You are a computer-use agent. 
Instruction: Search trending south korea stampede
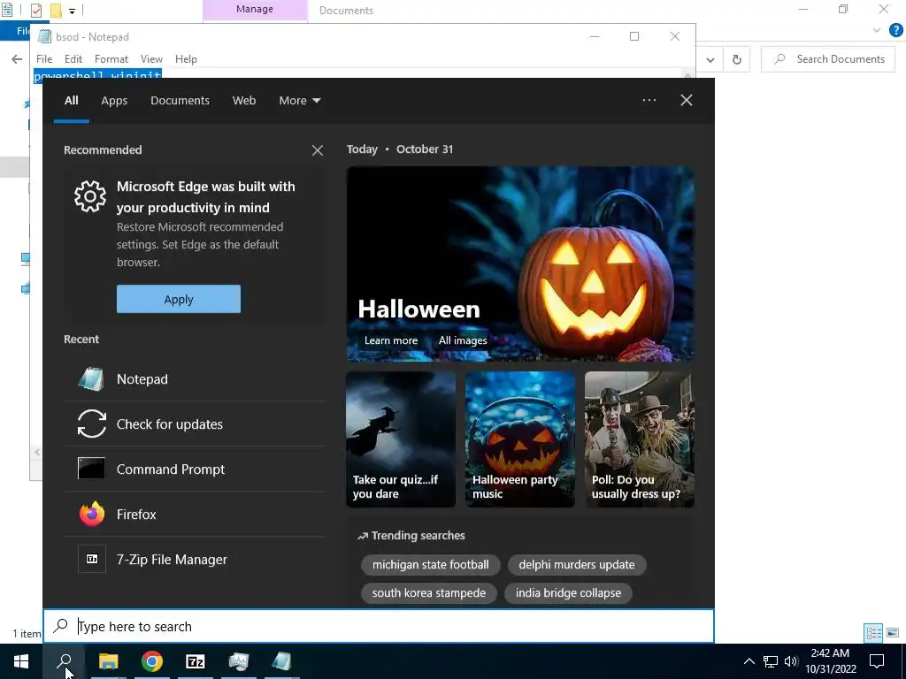click(x=429, y=593)
